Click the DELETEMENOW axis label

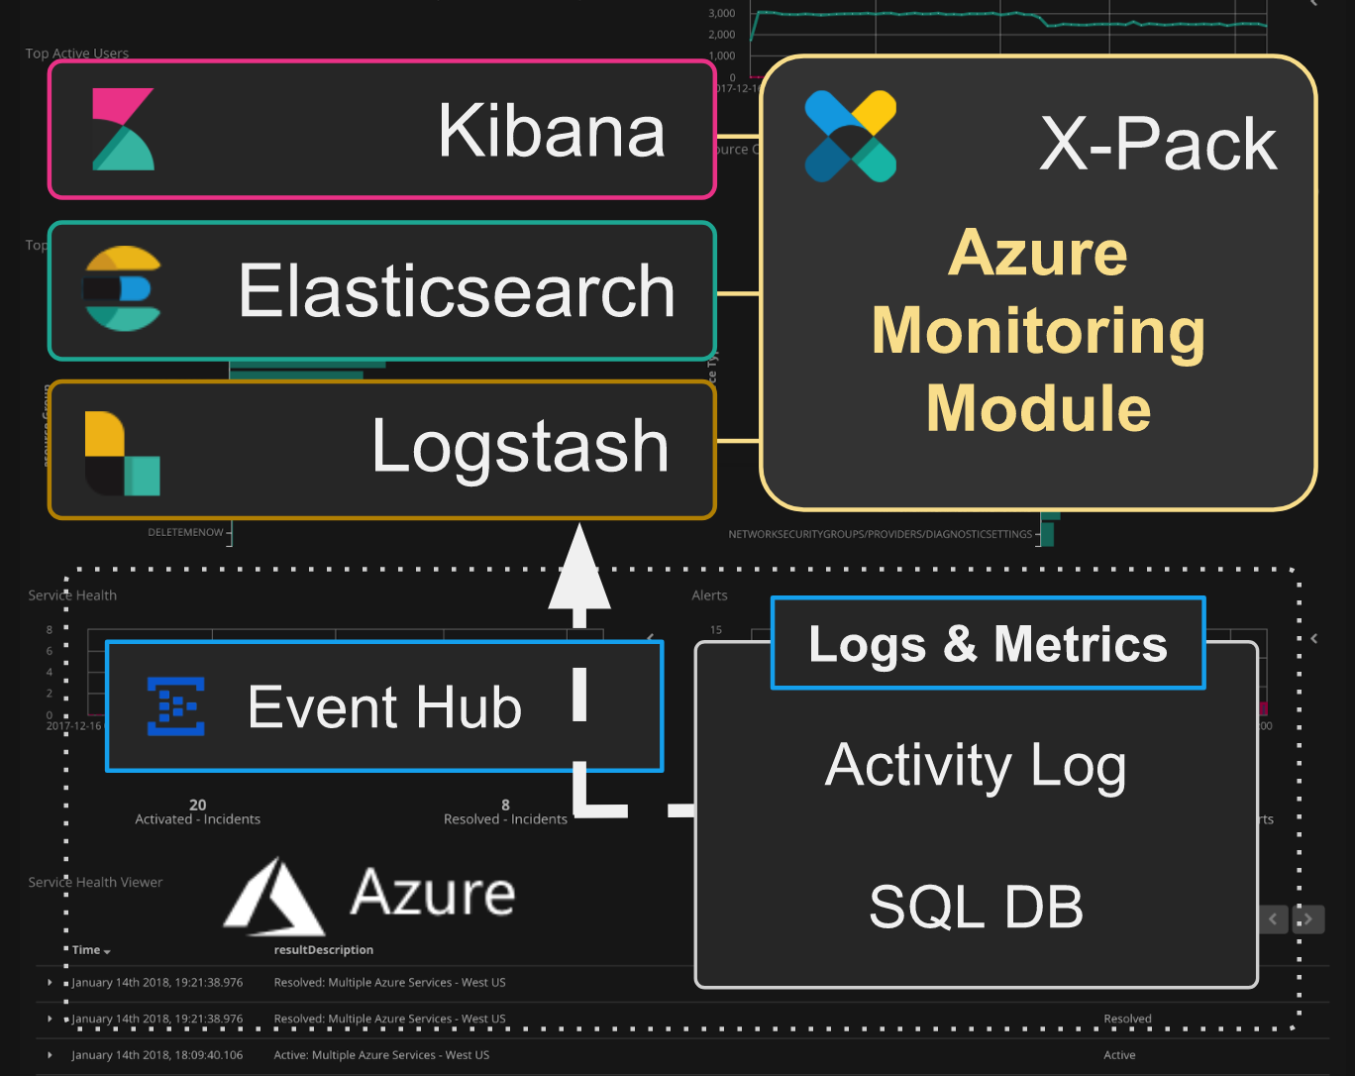186,533
